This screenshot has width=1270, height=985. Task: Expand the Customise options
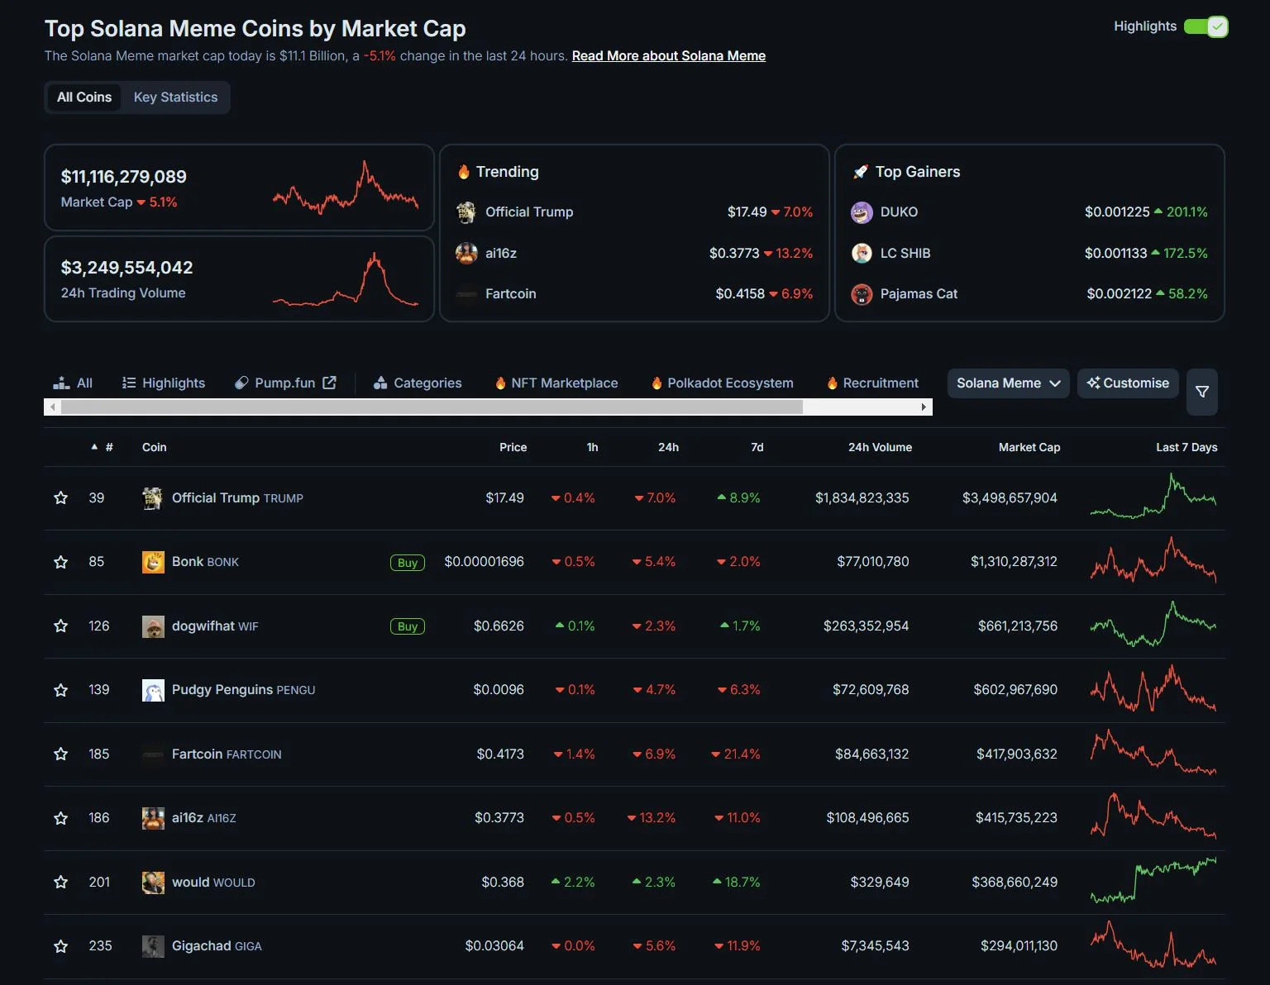[x=1128, y=383]
